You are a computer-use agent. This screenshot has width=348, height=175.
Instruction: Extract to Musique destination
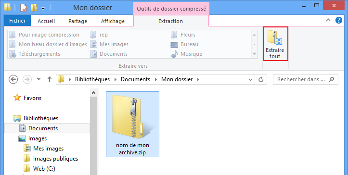point(186,54)
